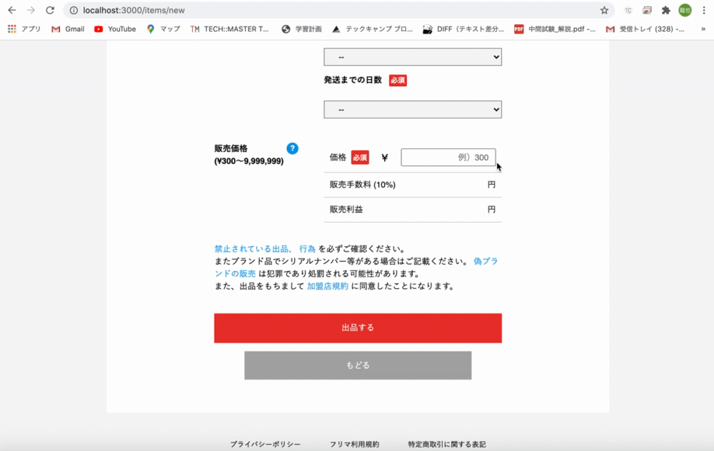Open the Chrome three-dot menu
714x451 pixels.
[703, 10]
